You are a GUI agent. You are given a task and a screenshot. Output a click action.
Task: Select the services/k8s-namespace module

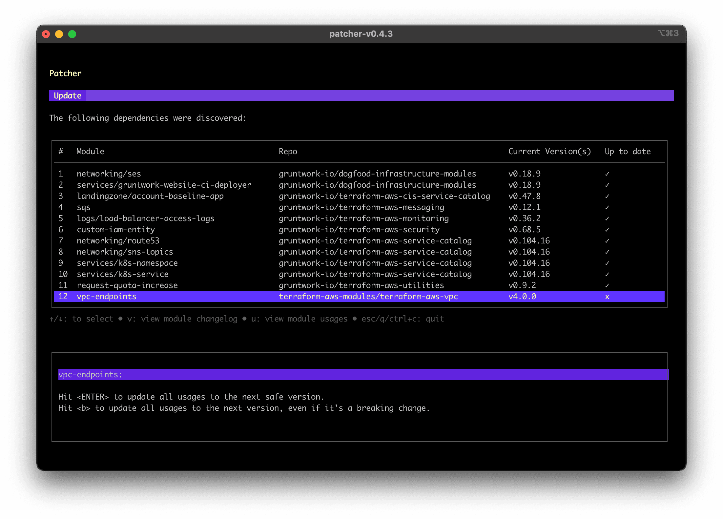[x=359, y=263]
